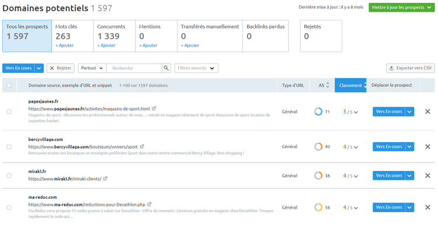Tick the ma-reduc.com row checkbox
The width and height of the screenshot is (438, 225).
pos(9,208)
